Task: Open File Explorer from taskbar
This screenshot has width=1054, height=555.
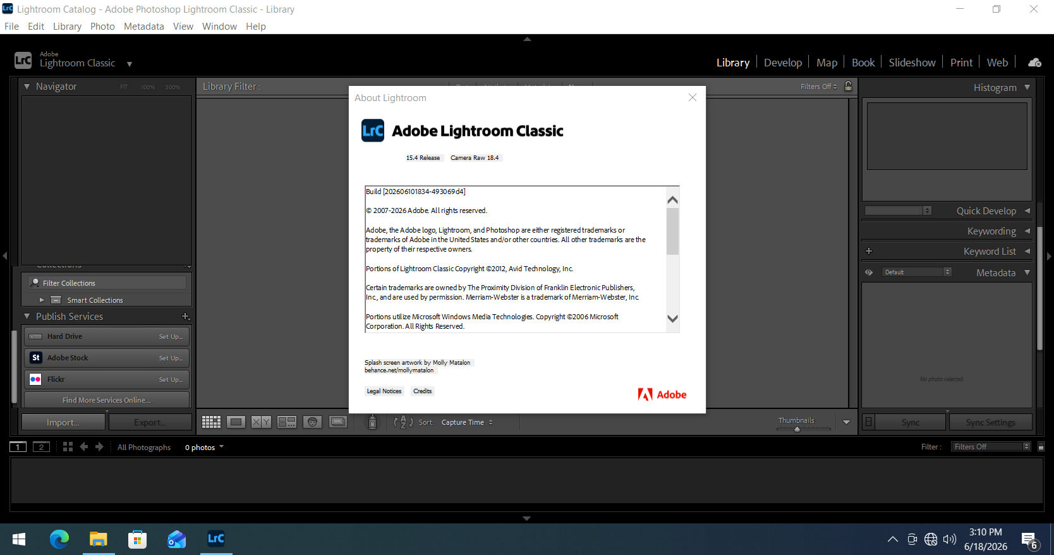Action: [x=98, y=539]
